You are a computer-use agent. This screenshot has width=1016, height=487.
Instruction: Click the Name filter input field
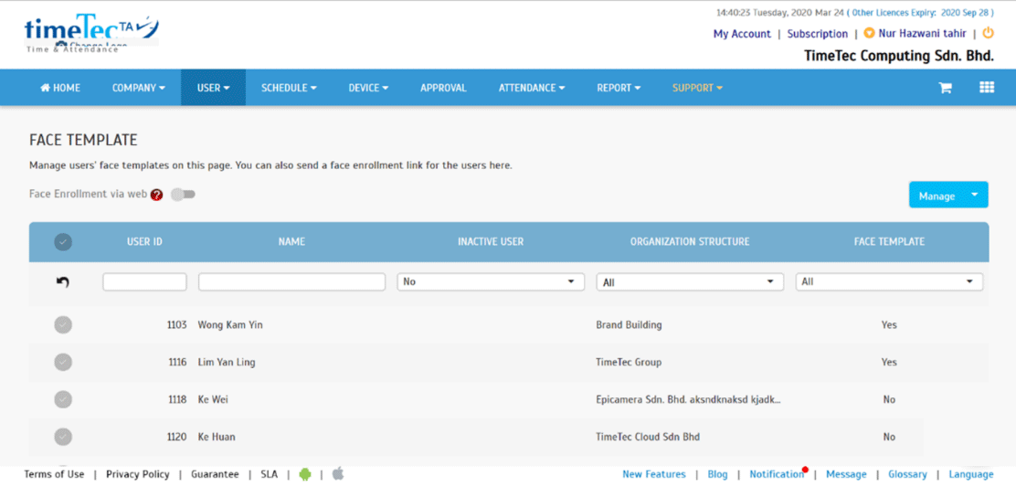pos(291,281)
